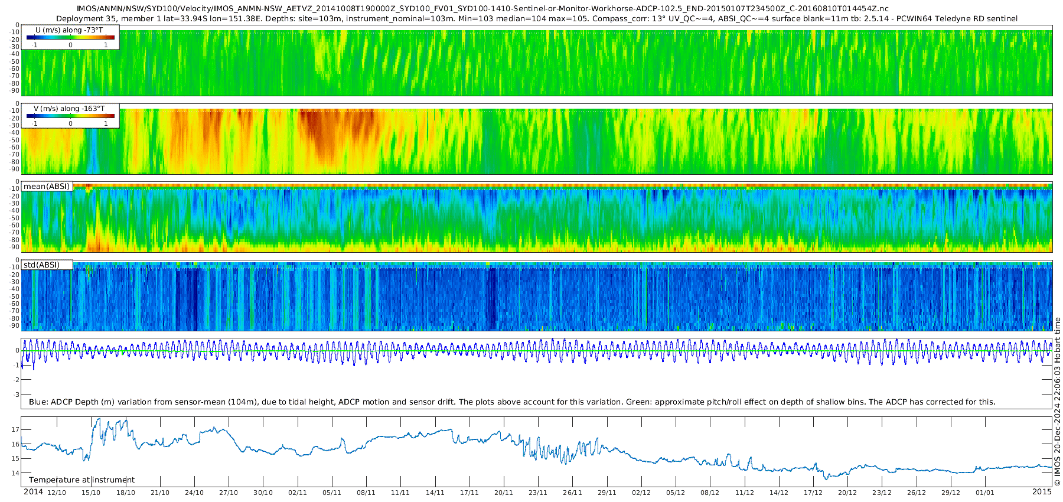Select the 12/10 date tick
This screenshot has height=502, width=1063.
57,493
